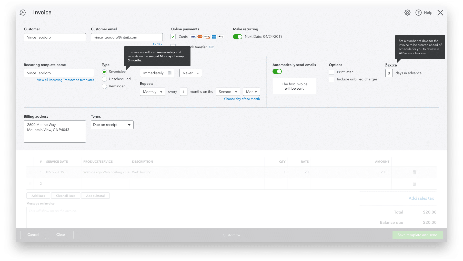The height and width of the screenshot is (261, 463).
Task: Click the Add sales tax link
Action: coord(421,198)
